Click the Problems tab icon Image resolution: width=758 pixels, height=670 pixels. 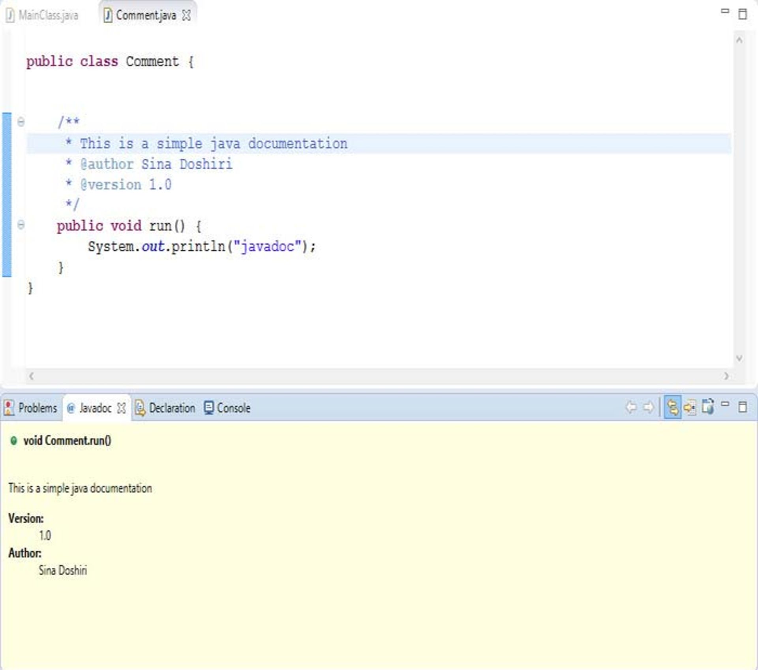point(9,408)
